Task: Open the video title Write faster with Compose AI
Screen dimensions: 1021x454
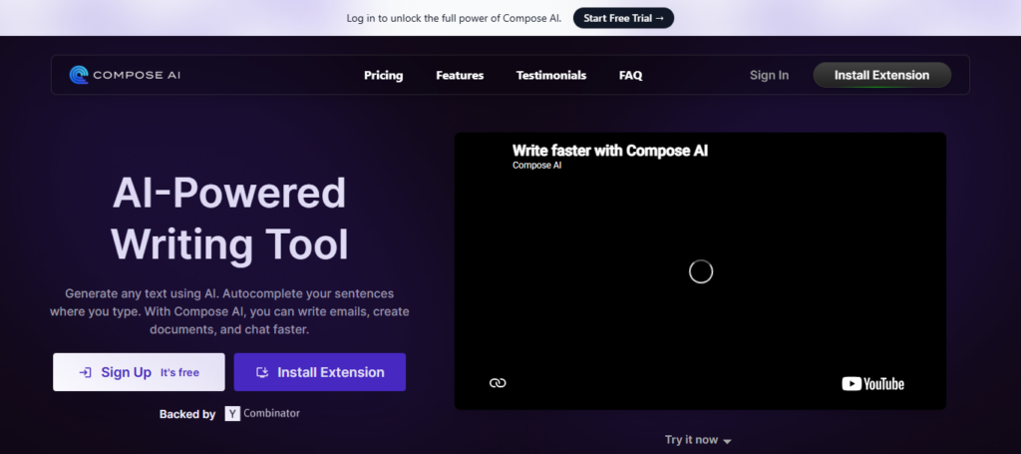Action: click(x=609, y=151)
